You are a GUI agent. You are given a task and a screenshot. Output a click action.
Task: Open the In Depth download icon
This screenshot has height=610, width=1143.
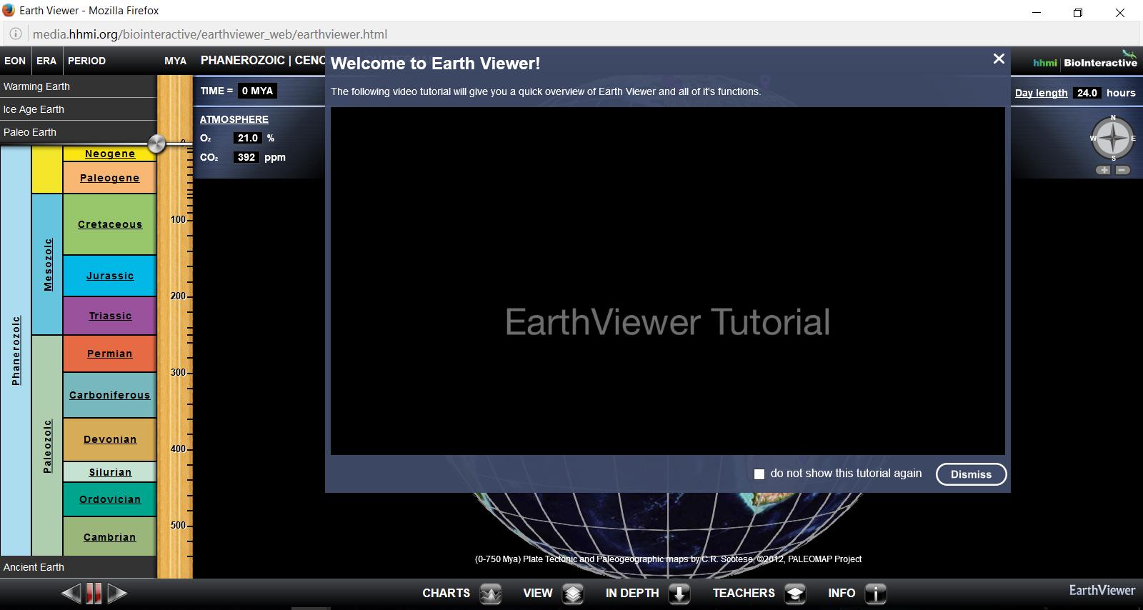coord(679,594)
